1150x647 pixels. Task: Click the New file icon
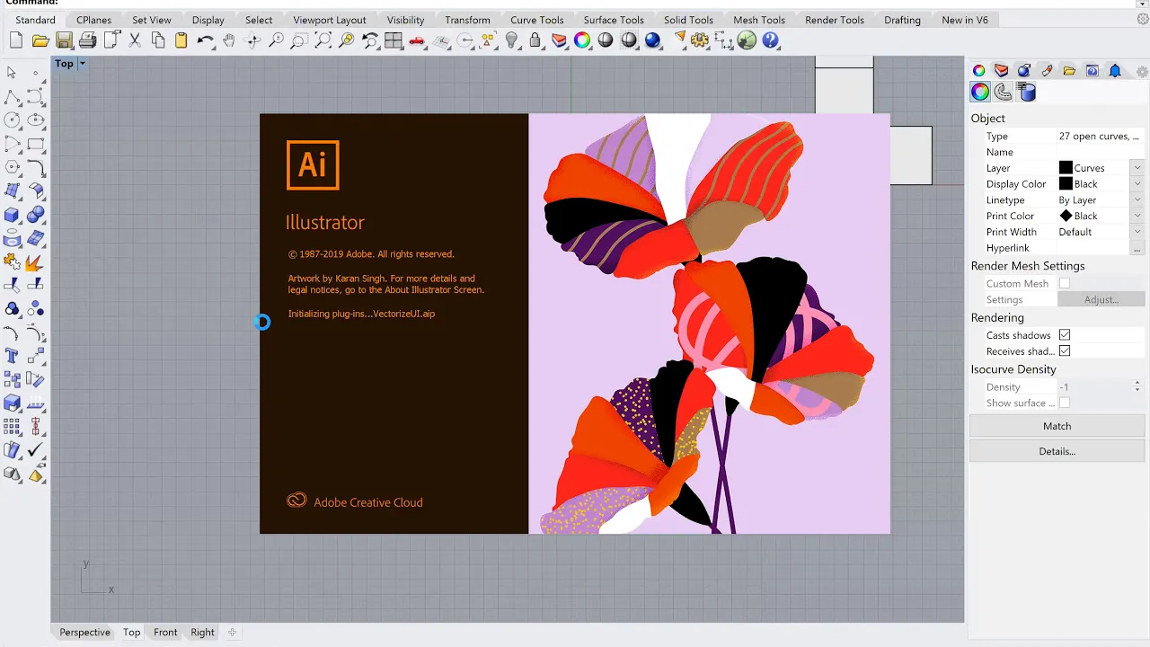pos(16,40)
